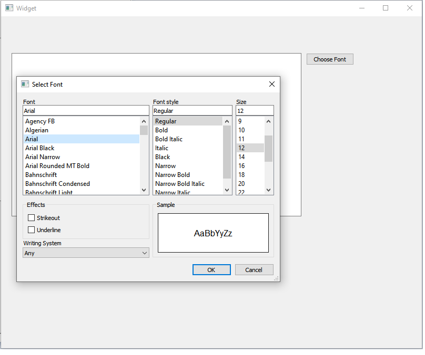This screenshot has height=355, width=425.
Task: Click the Font name input field
Action: (86, 110)
